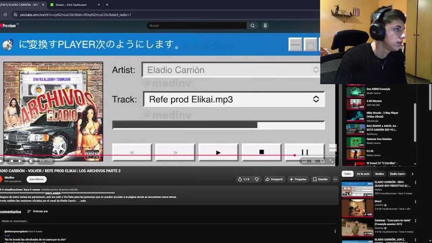Click the page vertical scrollbar
The width and height of the screenshot is (432, 243).
click(430, 98)
